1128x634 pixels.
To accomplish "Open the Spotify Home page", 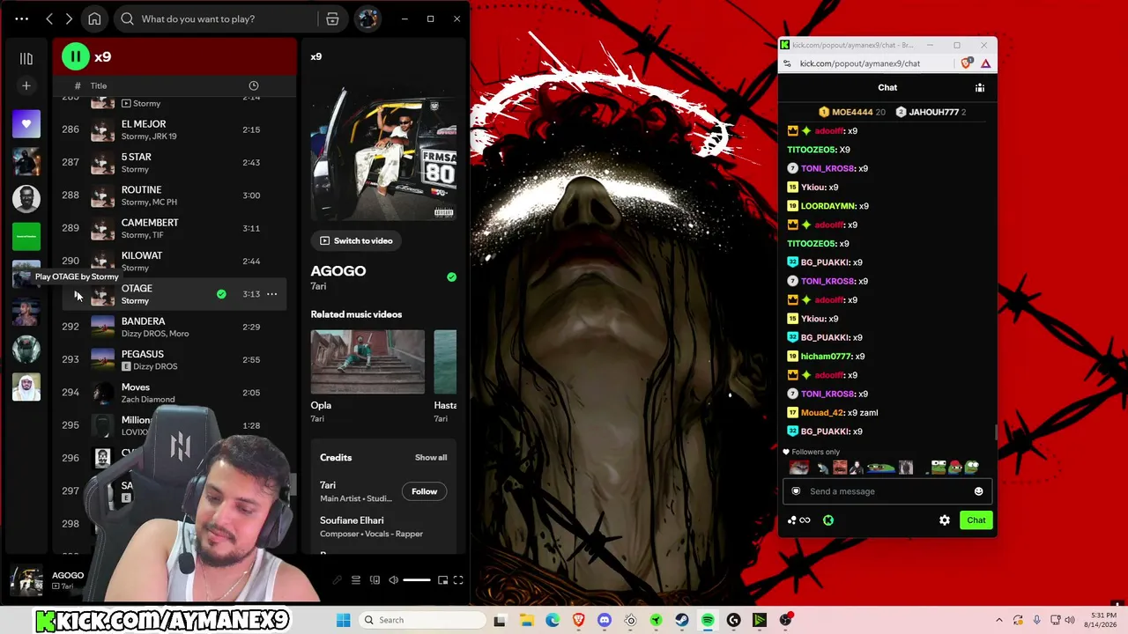I will pyautogui.click(x=94, y=18).
